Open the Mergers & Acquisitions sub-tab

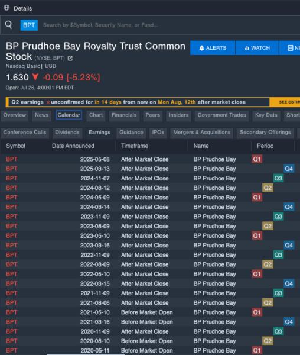(202, 132)
